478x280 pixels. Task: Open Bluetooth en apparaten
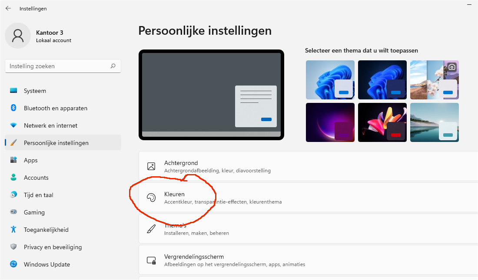(63, 108)
